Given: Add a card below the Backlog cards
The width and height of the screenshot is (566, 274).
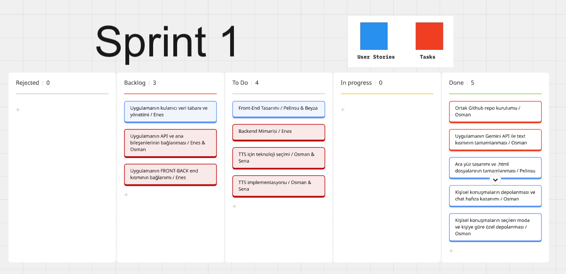Looking at the screenshot, I should 126,195.
